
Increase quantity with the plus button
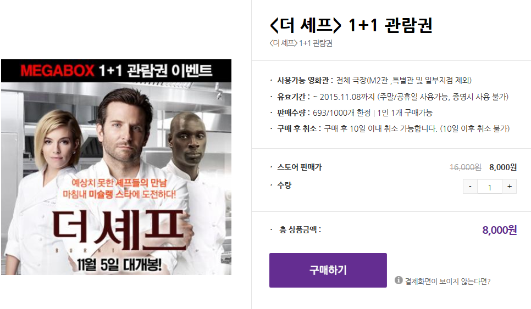pos(510,186)
